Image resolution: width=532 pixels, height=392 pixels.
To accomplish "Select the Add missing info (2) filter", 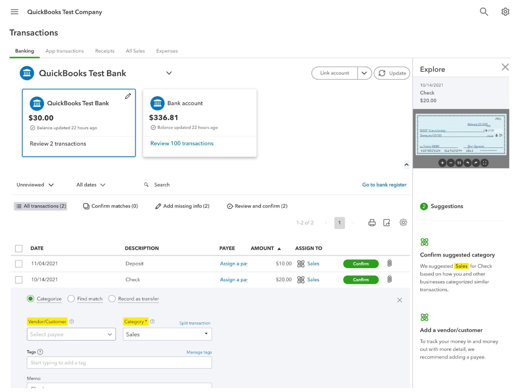I will click(182, 206).
